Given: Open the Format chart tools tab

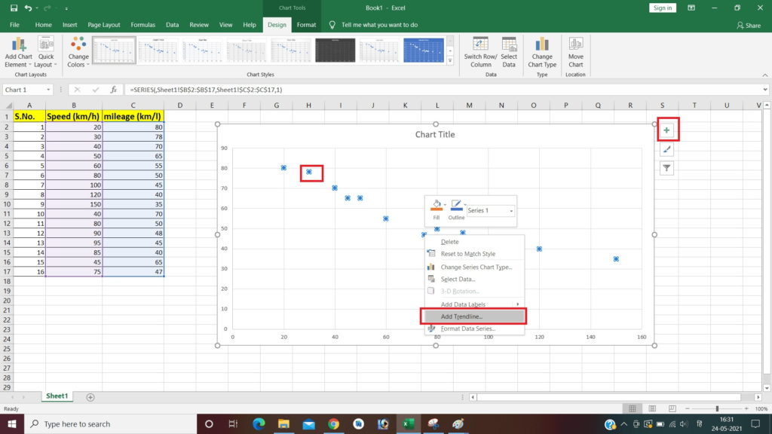Looking at the screenshot, I should click(x=306, y=25).
